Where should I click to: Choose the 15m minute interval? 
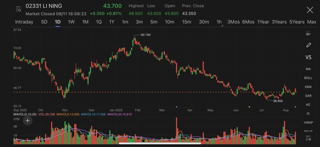[187, 22]
